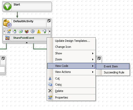Select Event Item in the submenu

(113, 66)
